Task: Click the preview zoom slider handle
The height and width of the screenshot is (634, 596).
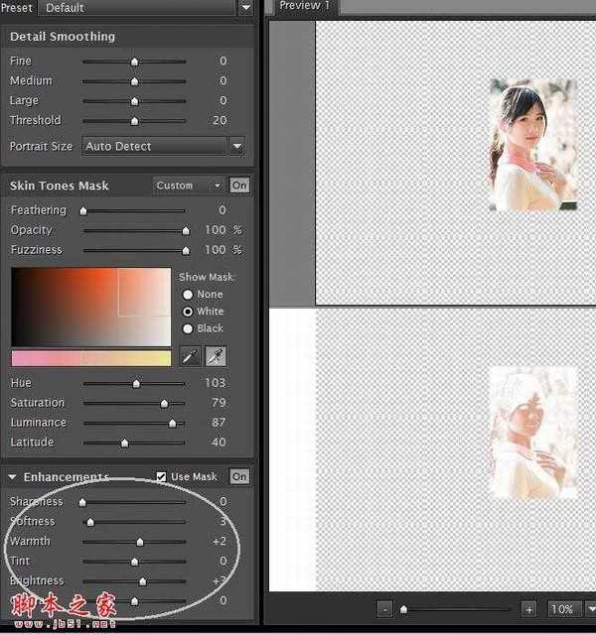Action: coord(403,608)
